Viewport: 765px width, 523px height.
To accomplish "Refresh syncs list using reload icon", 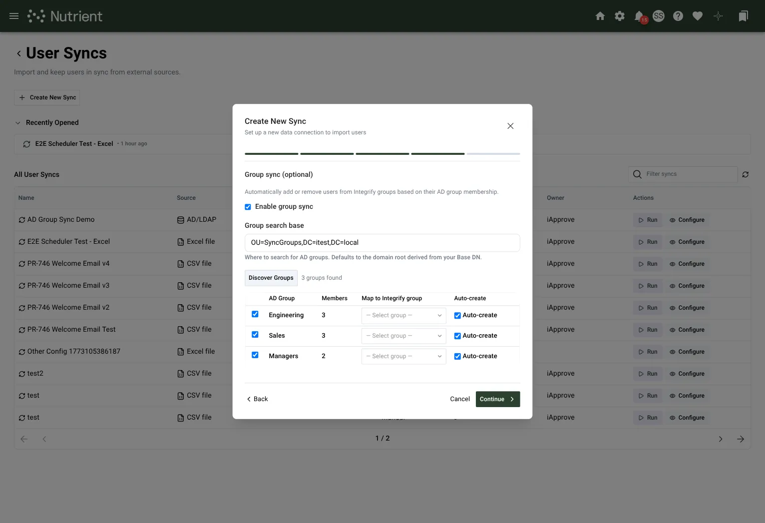I will pyautogui.click(x=745, y=174).
